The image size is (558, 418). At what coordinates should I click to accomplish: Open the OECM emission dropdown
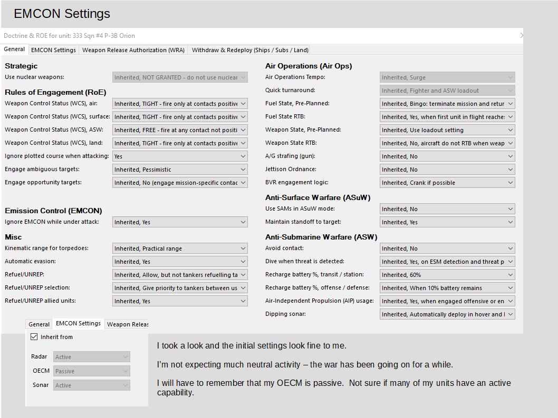point(92,371)
